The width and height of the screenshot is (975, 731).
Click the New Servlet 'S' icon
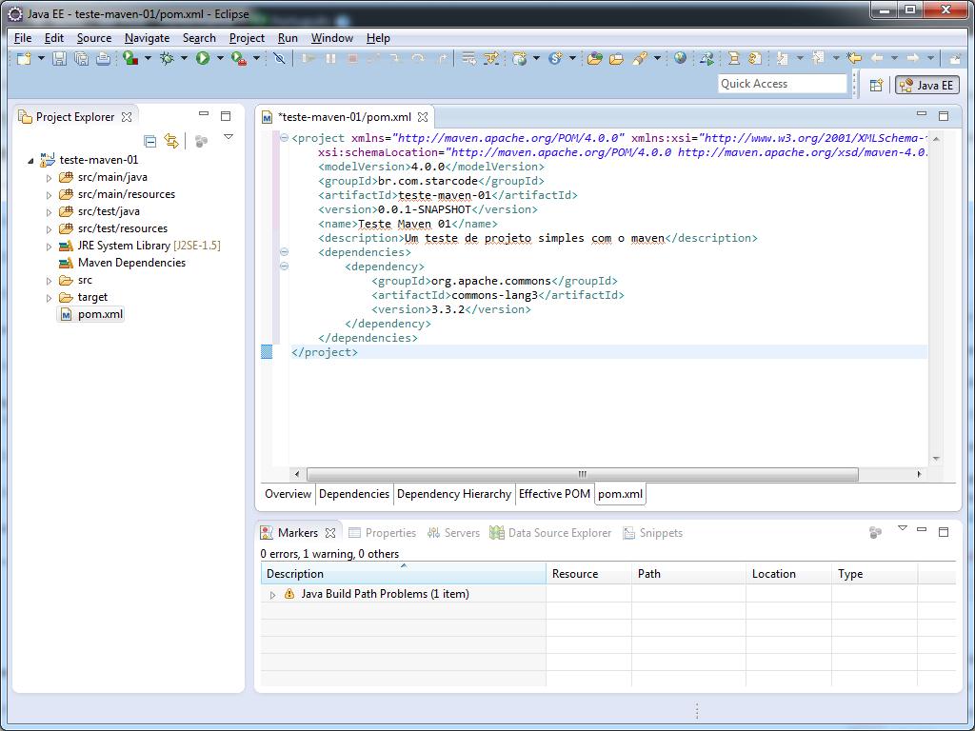pos(555,58)
